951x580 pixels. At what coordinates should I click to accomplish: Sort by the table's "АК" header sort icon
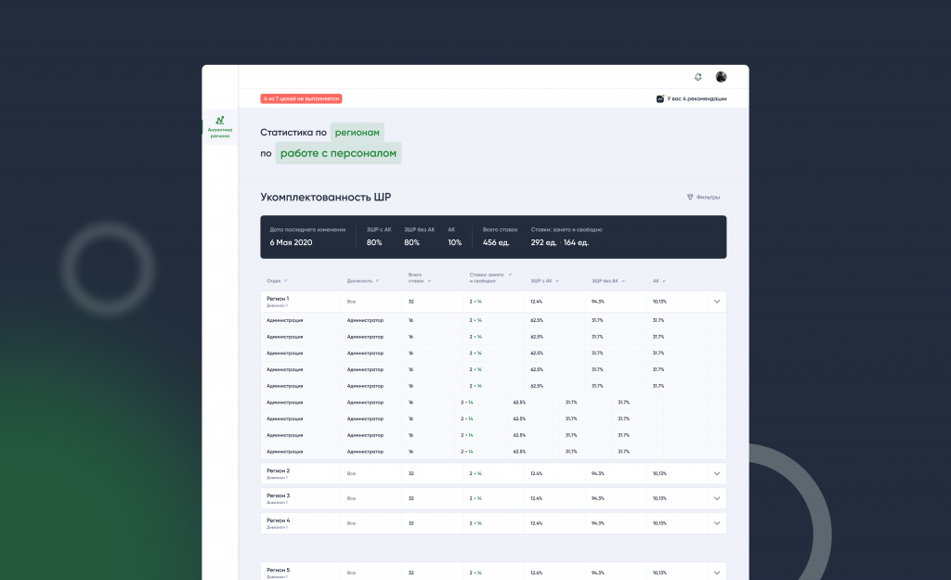(x=664, y=281)
